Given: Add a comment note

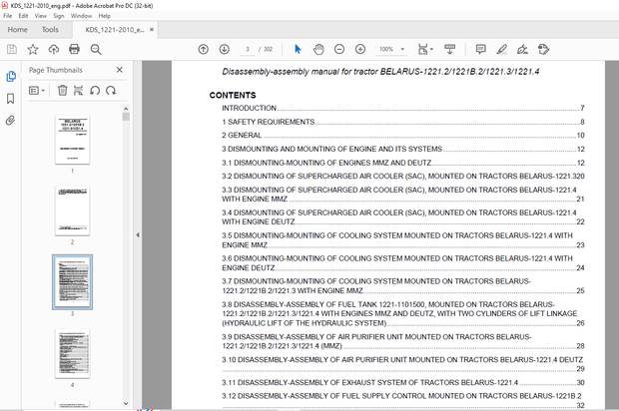Looking at the screenshot, I should (x=481, y=49).
